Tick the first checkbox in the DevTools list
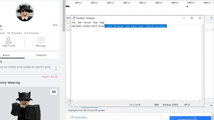 pyautogui.click(x=68, y=22)
